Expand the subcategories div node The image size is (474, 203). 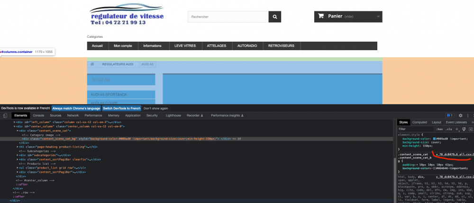click(x=17, y=155)
